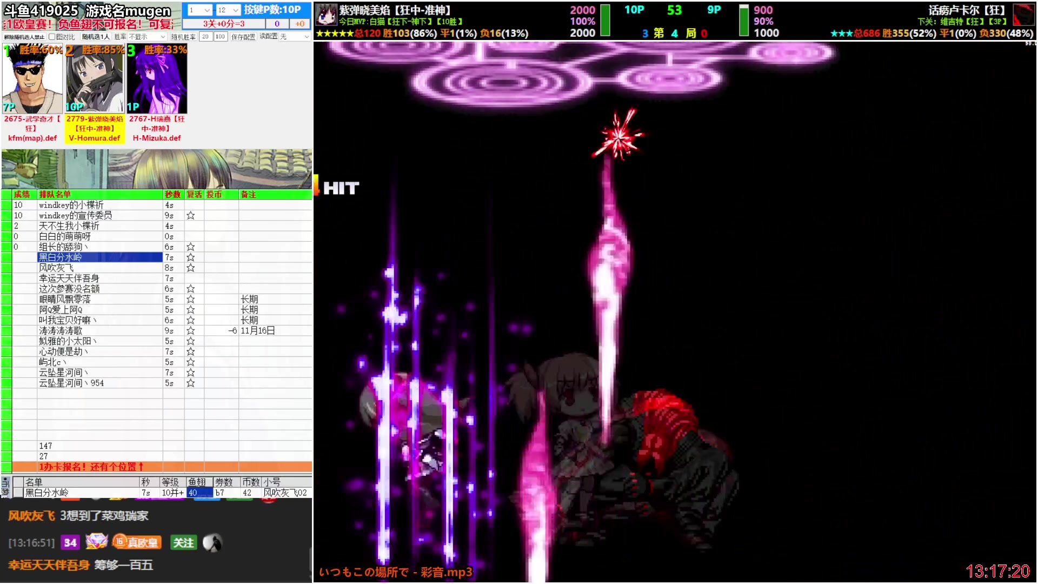Click the star in the 云坠星河间 7s row
1038x584 pixels.
click(191, 373)
